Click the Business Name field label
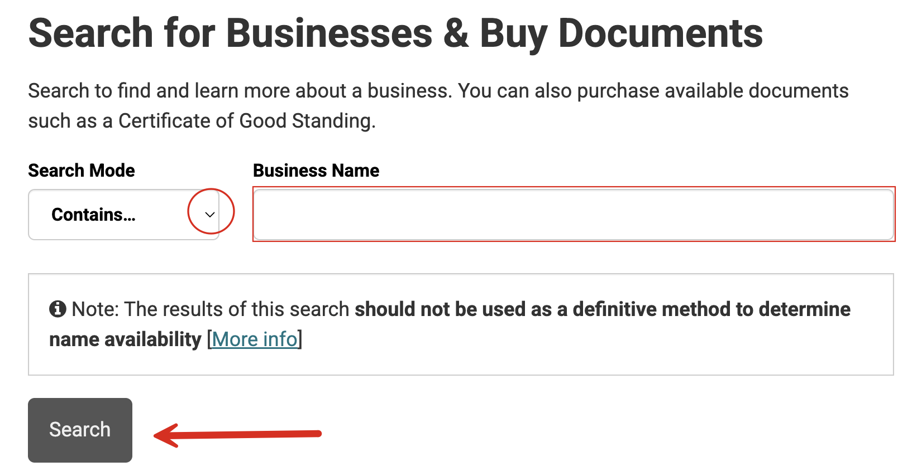Screen dimensions: 917x476 (316, 171)
